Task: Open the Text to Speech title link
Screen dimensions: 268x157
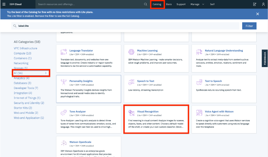Action: click(213, 81)
